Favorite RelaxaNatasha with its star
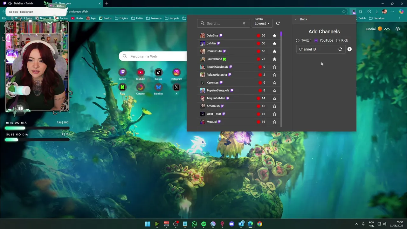 [274, 75]
